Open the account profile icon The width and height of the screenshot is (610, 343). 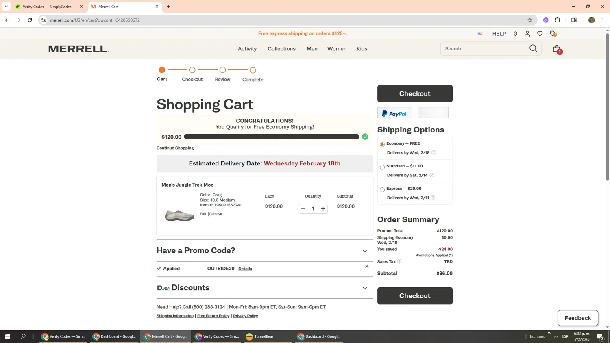[527, 34]
